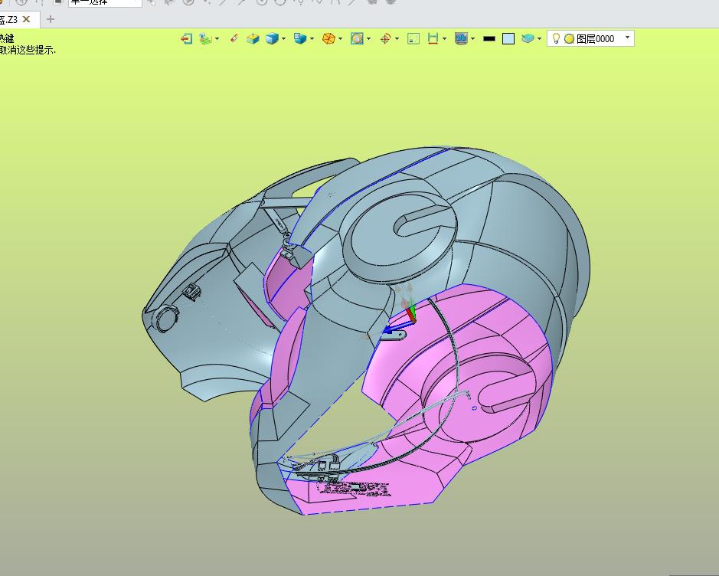Screen dimensions: 719x576
Task: Open the view-orientation cube dropdown arrow
Action: pyautogui.click(x=312, y=39)
